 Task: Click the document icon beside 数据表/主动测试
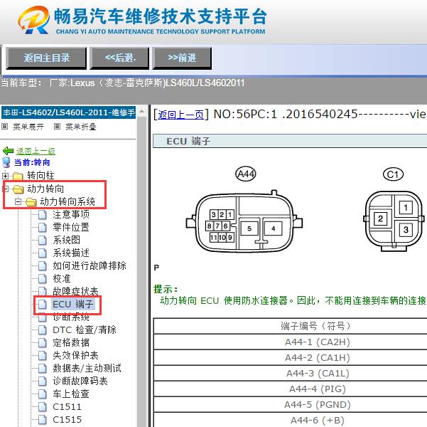(42, 369)
